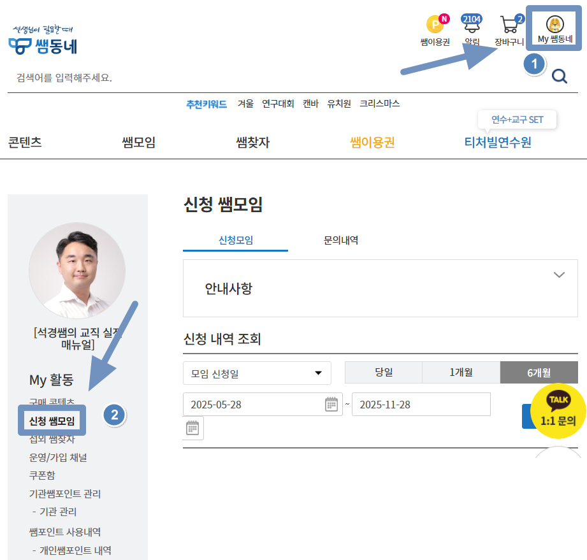Open the 티처빌연수원 menu
This screenshot has width=587, height=560.
click(497, 142)
